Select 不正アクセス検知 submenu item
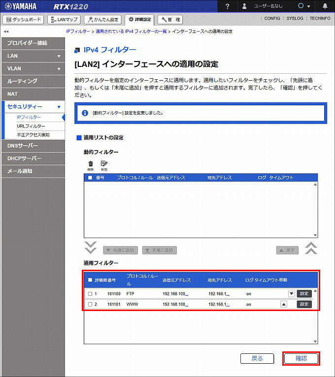 (x=33, y=135)
